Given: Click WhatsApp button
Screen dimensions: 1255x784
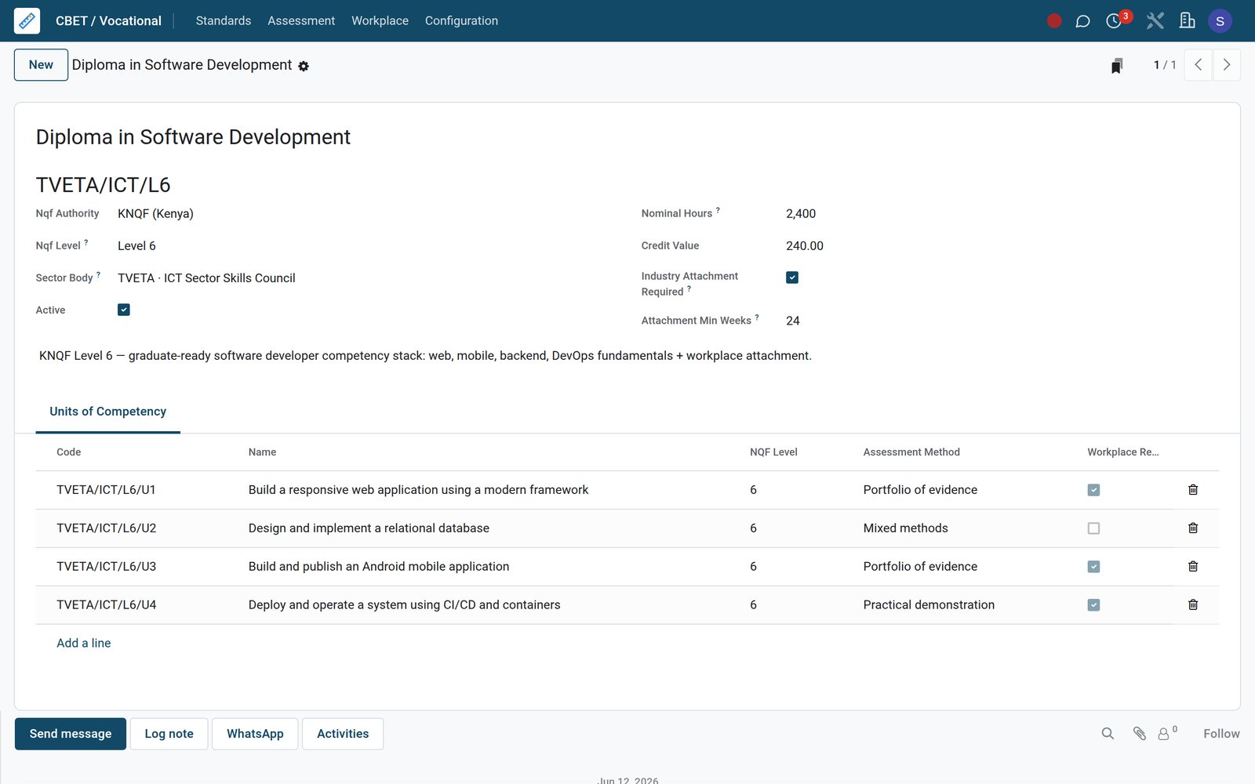Looking at the screenshot, I should coord(255,734).
